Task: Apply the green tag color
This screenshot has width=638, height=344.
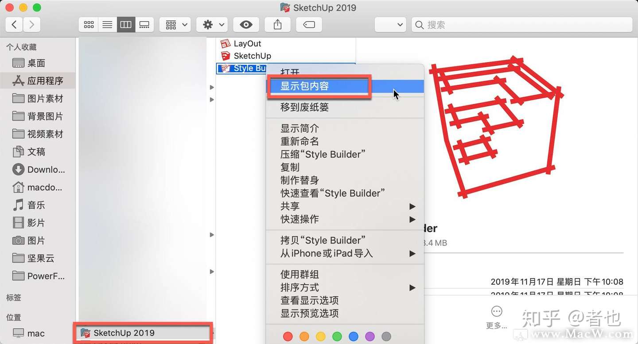Action: pyautogui.click(x=337, y=337)
